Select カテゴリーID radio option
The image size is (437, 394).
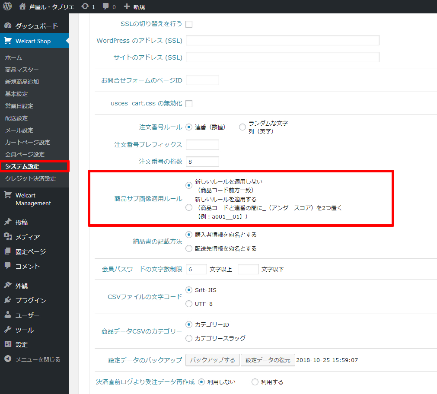click(189, 324)
